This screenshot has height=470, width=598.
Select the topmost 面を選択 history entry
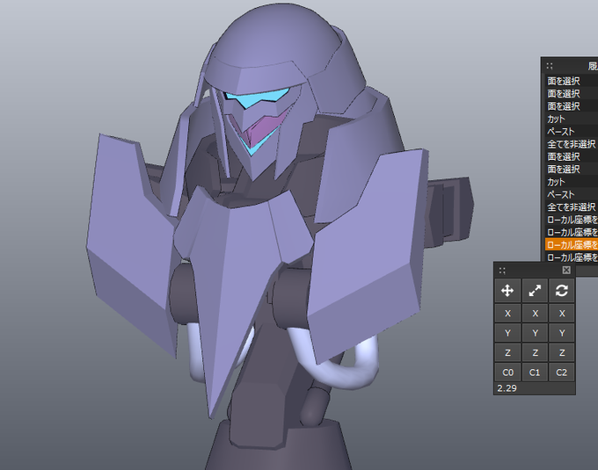[572, 81]
